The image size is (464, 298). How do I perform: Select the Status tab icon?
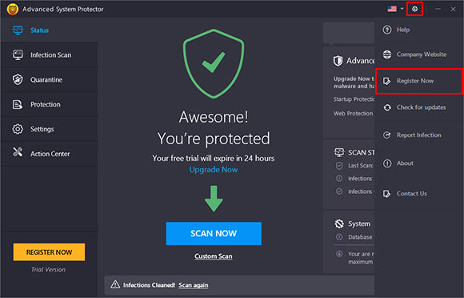pos(18,30)
